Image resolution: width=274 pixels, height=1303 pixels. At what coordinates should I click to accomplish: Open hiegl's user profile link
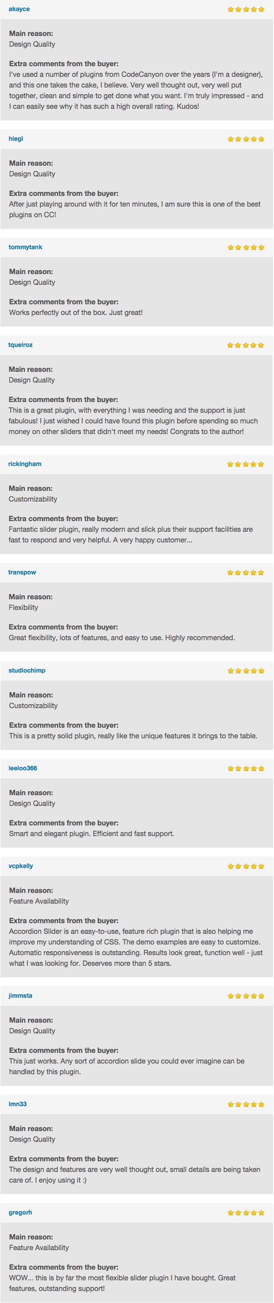pyautogui.click(x=16, y=139)
